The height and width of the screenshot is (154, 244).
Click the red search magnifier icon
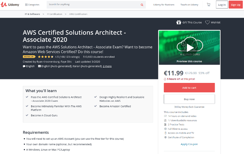pyautogui.click(x=142, y=5)
